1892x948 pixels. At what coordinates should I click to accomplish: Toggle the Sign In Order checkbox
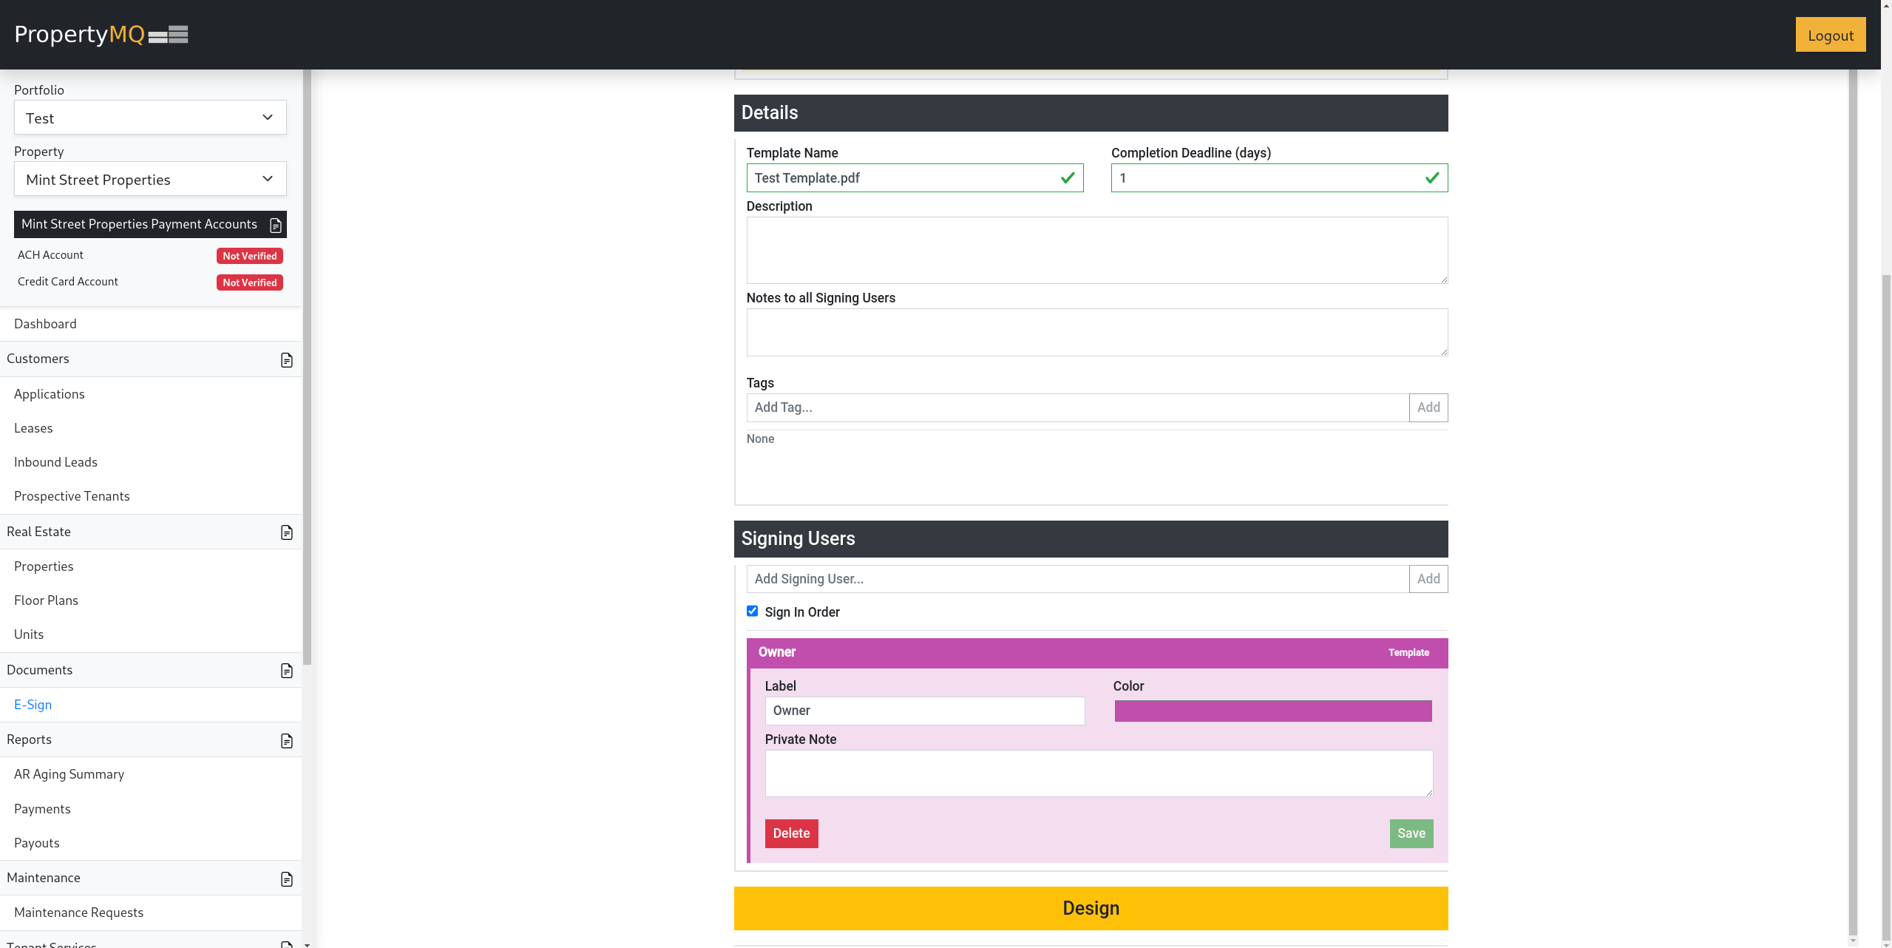[x=752, y=611]
